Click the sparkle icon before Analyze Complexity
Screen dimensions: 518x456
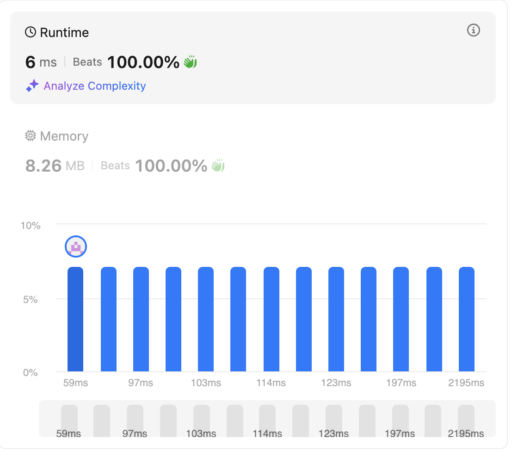32,86
